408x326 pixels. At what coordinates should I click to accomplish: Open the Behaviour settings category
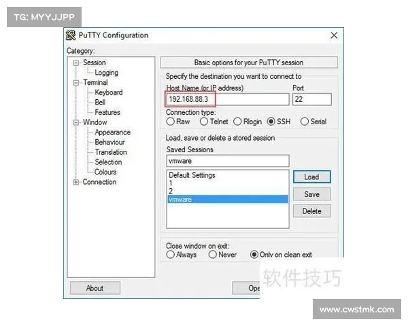[109, 142]
